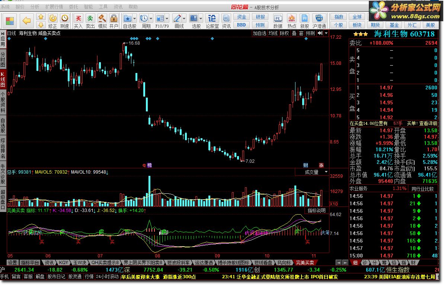Expand the chart options dropdown arrow
Screen dimensions: 444x285
pyautogui.click(x=326, y=33)
